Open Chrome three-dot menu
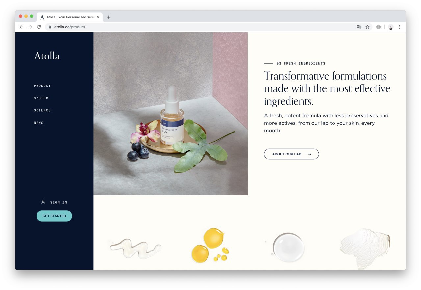Screen dimensions: 421x290 [x=400, y=27]
